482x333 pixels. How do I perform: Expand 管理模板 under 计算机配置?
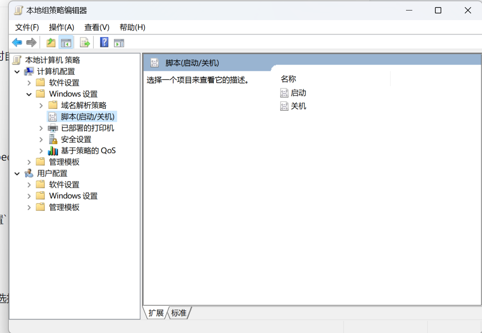pyautogui.click(x=29, y=162)
